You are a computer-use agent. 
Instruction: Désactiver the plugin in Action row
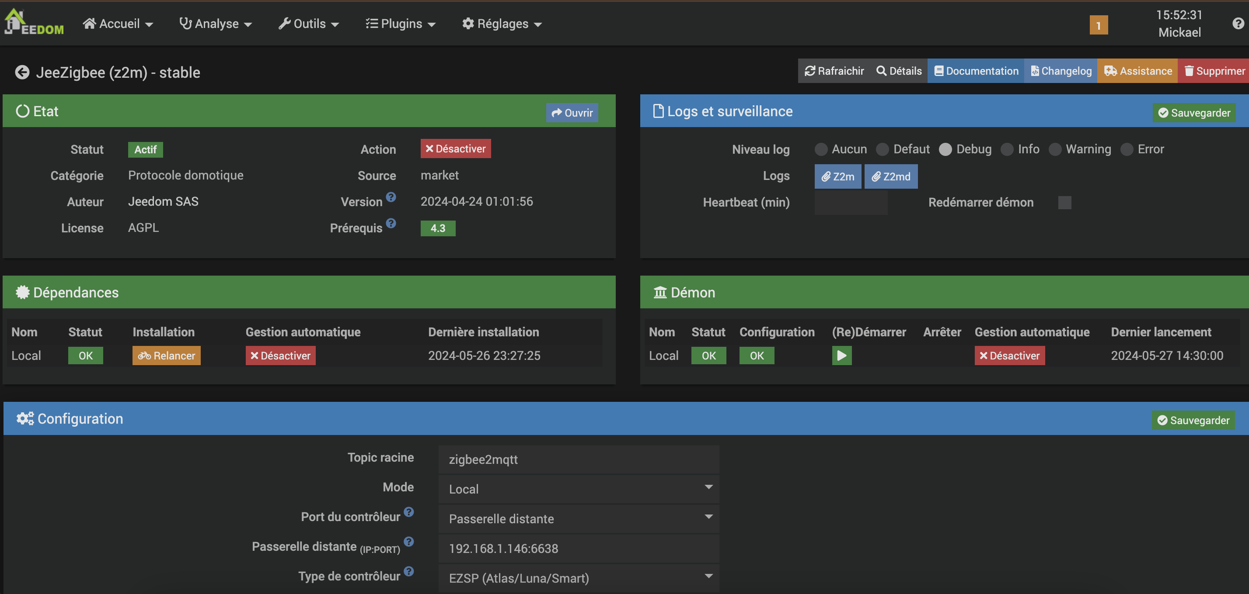coord(456,148)
